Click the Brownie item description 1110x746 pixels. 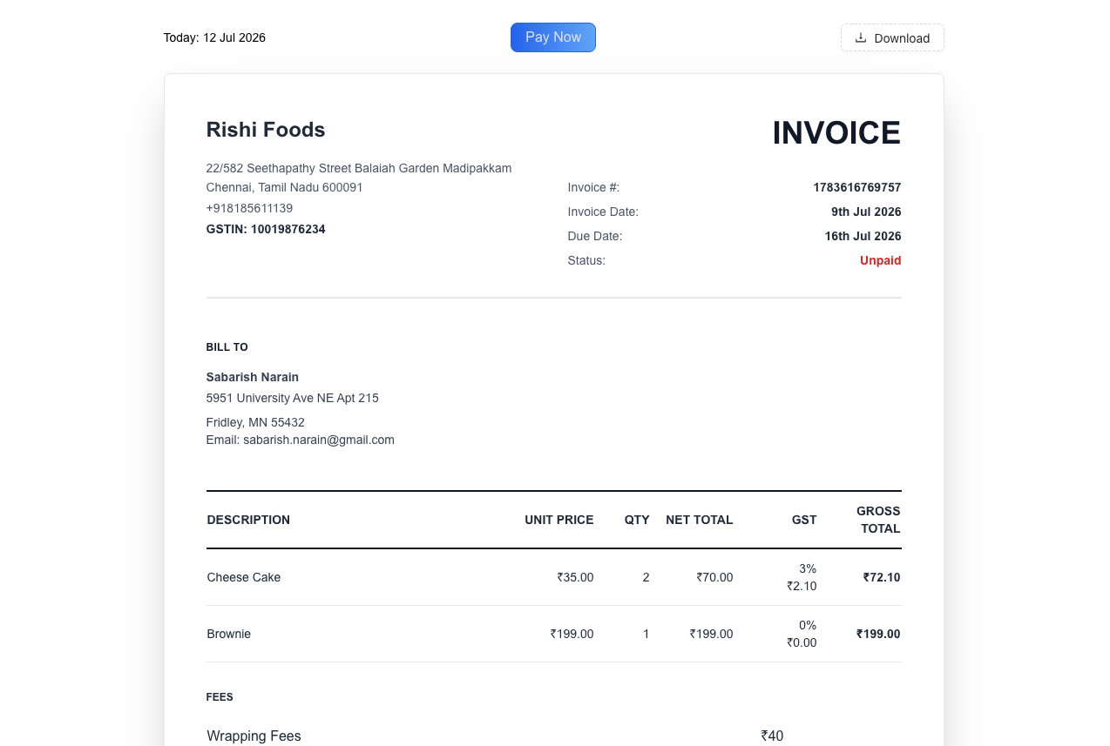tap(229, 634)
